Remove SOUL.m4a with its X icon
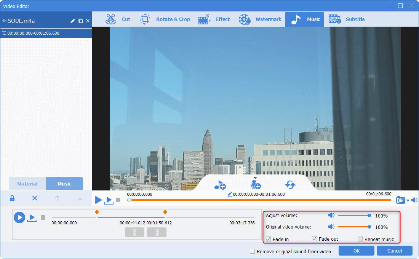Image resolution: width=419 pixels, height=259 pixels. tap(88, 21)
